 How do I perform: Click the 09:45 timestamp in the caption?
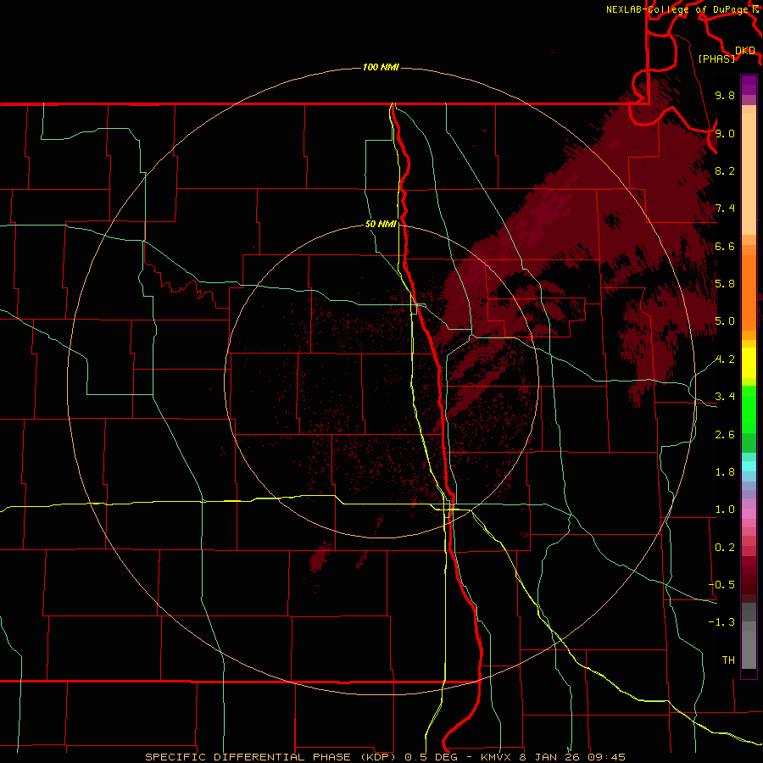coord(606,757)
